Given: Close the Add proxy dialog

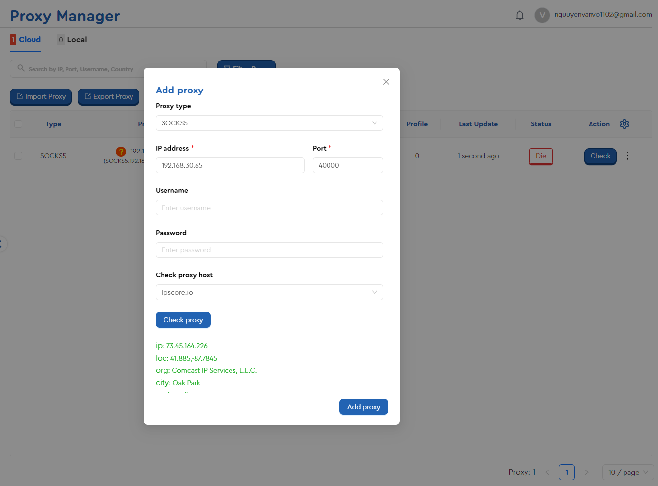Looking at the screenshot, I should pos(386,82).
